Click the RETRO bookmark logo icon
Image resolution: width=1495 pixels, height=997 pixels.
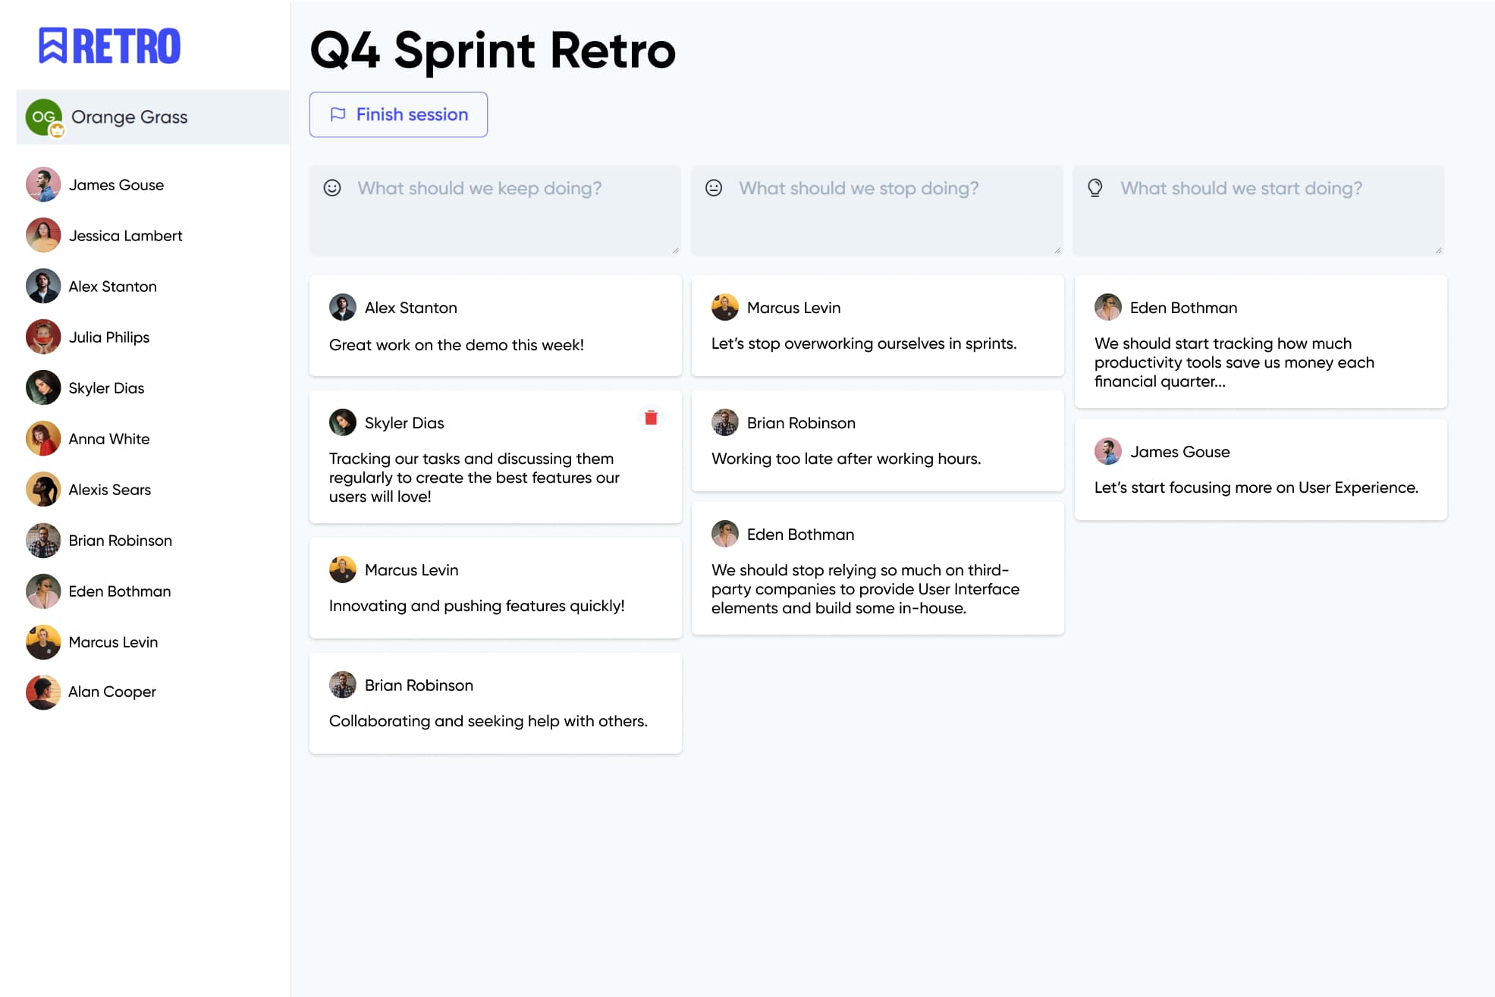[52, 45]
